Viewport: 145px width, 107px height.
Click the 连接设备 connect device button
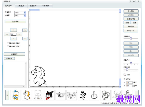coord(15,21)
